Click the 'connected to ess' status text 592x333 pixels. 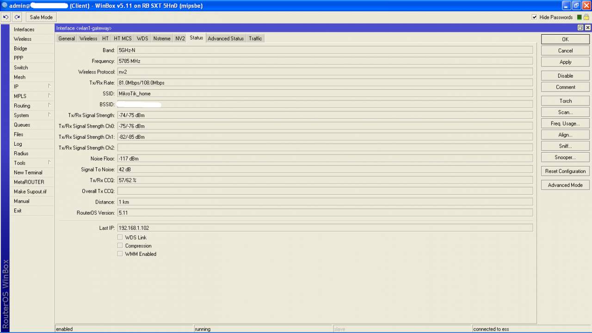coord(491,329)
